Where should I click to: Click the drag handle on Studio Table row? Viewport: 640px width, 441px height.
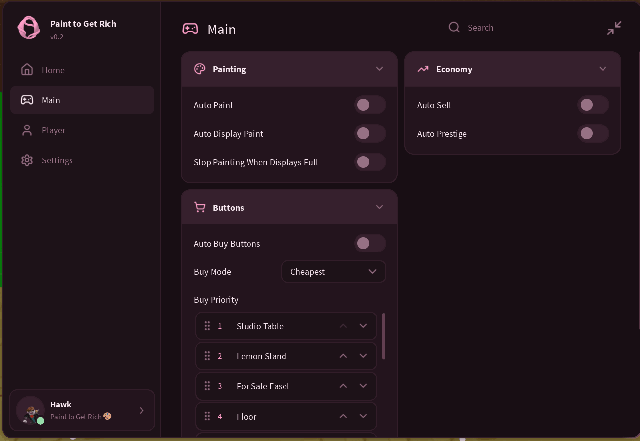[x=207, y=326]
